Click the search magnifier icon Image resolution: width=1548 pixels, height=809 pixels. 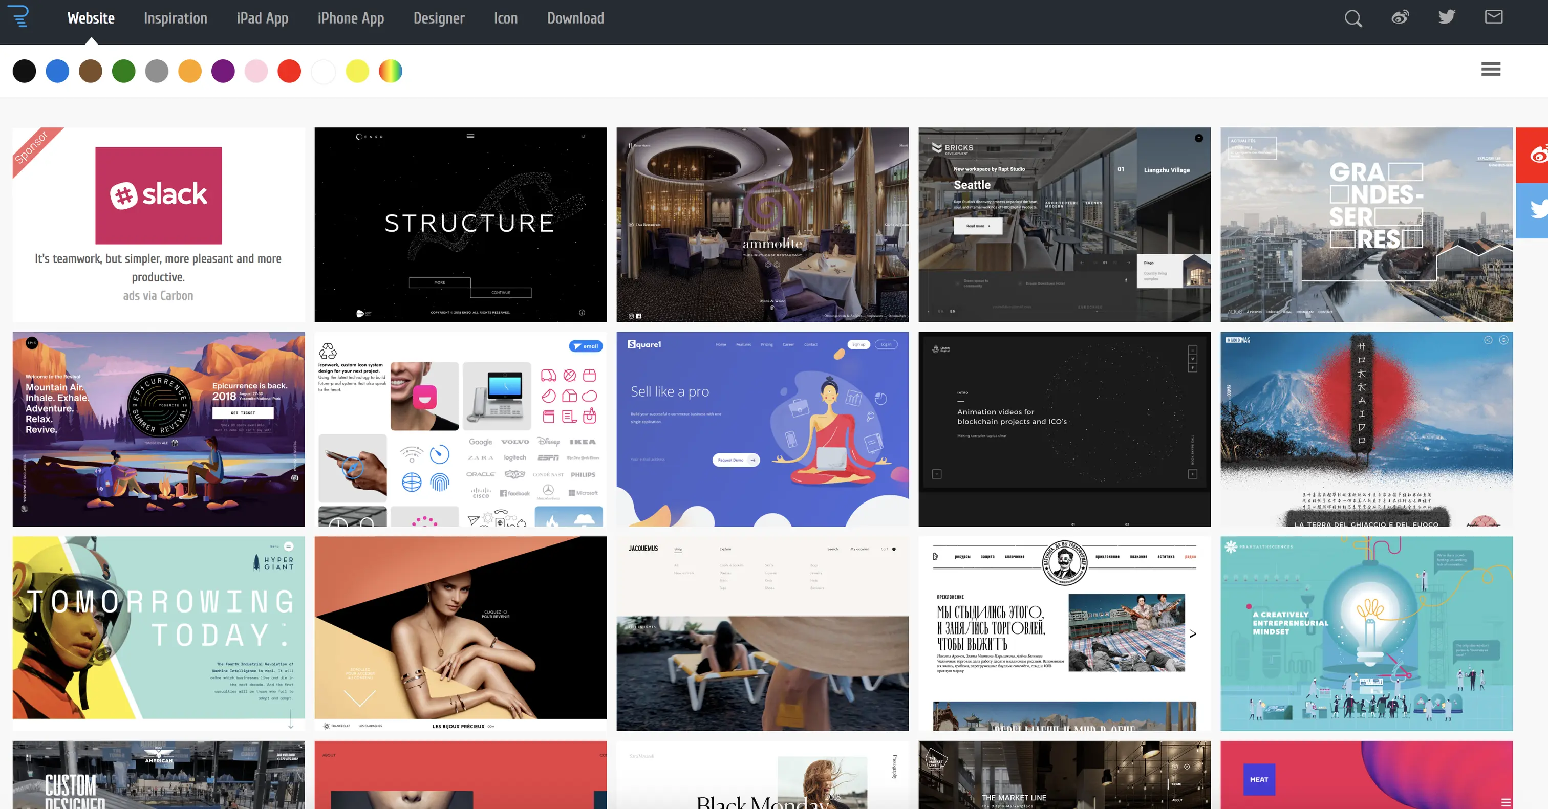(1352, 18)
